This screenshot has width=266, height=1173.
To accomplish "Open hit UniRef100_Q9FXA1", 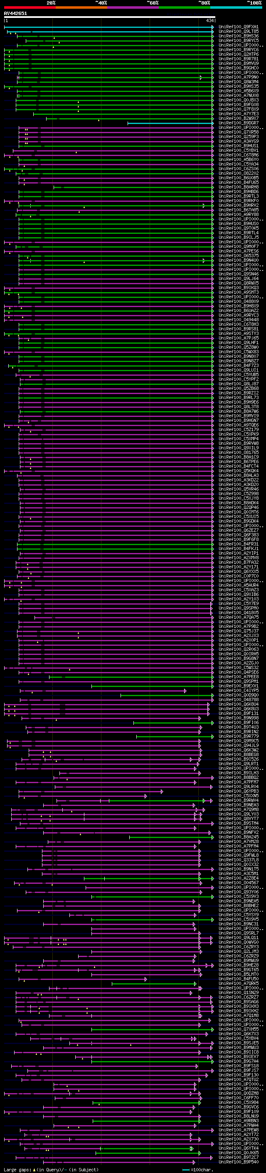I will (x=239, y=27).
